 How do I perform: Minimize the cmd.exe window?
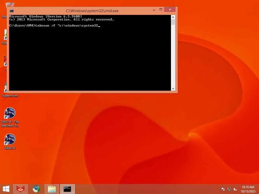click(x=154, y=10)
